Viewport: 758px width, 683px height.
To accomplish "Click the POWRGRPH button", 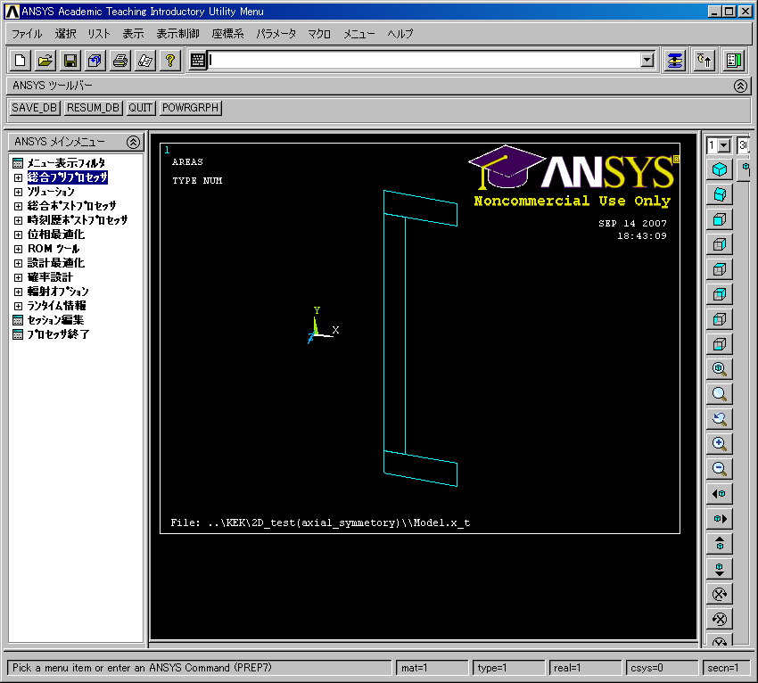I will (191, 108).
